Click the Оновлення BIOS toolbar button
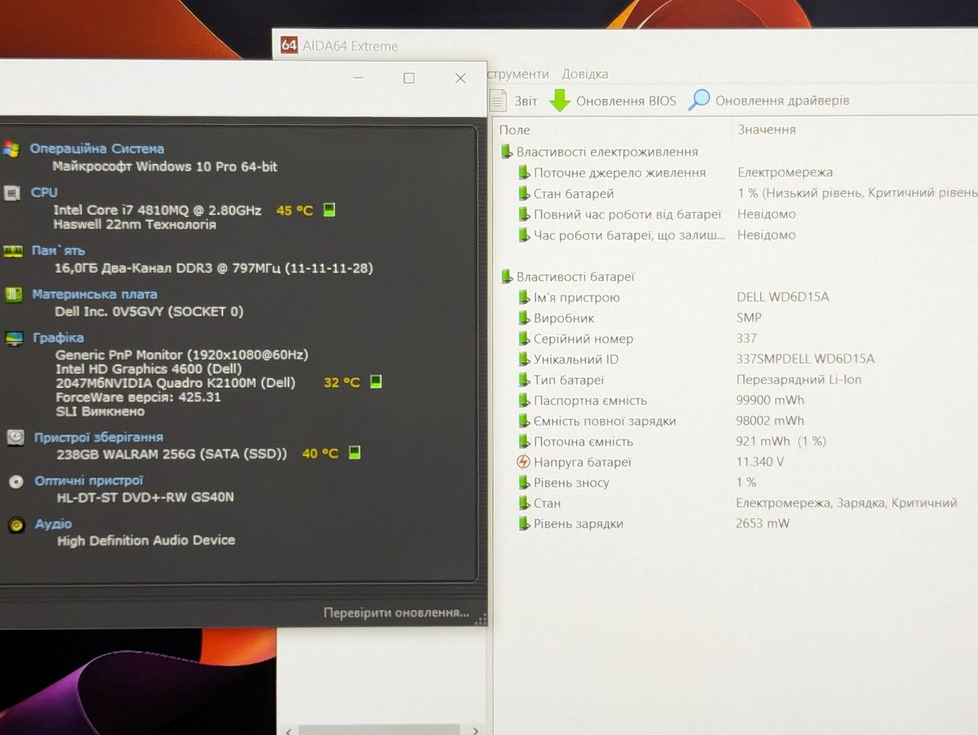 pos(613,101)
